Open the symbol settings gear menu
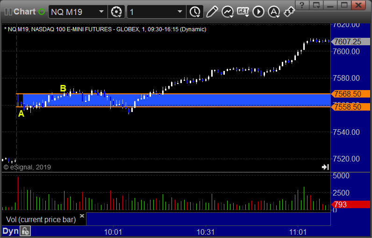The height and width of the screenshot is (238, 372). (x=116, y=12)
